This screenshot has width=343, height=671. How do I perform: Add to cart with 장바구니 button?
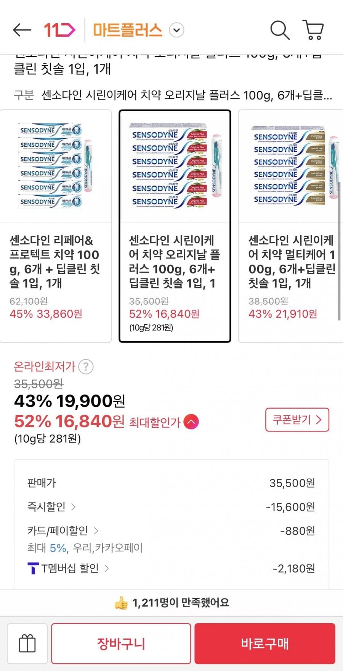click(121, 644)
